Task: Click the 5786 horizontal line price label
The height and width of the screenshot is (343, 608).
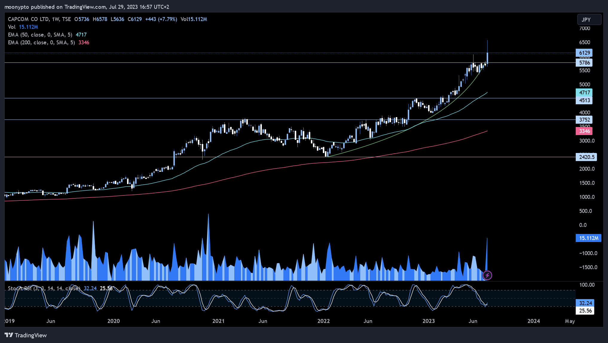Action: [x=584, y=63]
